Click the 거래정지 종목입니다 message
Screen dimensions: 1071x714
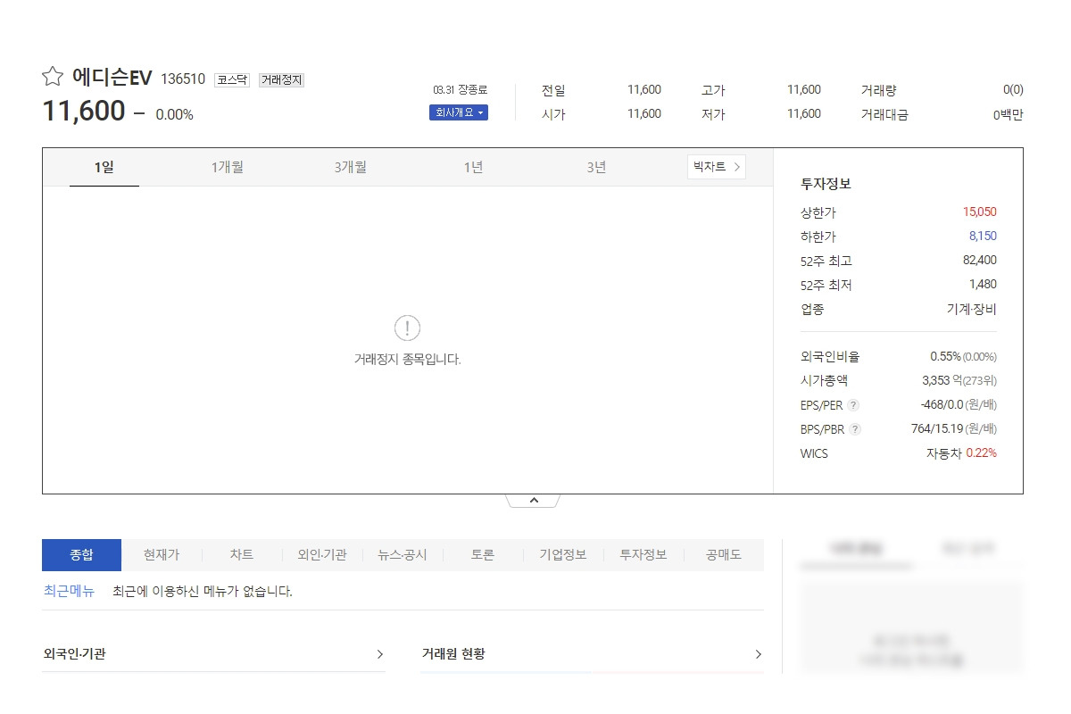407,360
